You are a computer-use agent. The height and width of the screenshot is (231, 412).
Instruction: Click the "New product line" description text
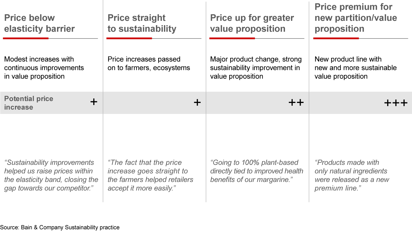tap(355, 68)
